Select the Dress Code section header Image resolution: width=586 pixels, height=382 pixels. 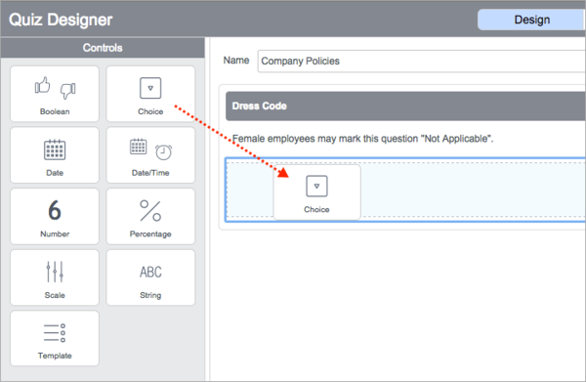[x=405, y=106]
